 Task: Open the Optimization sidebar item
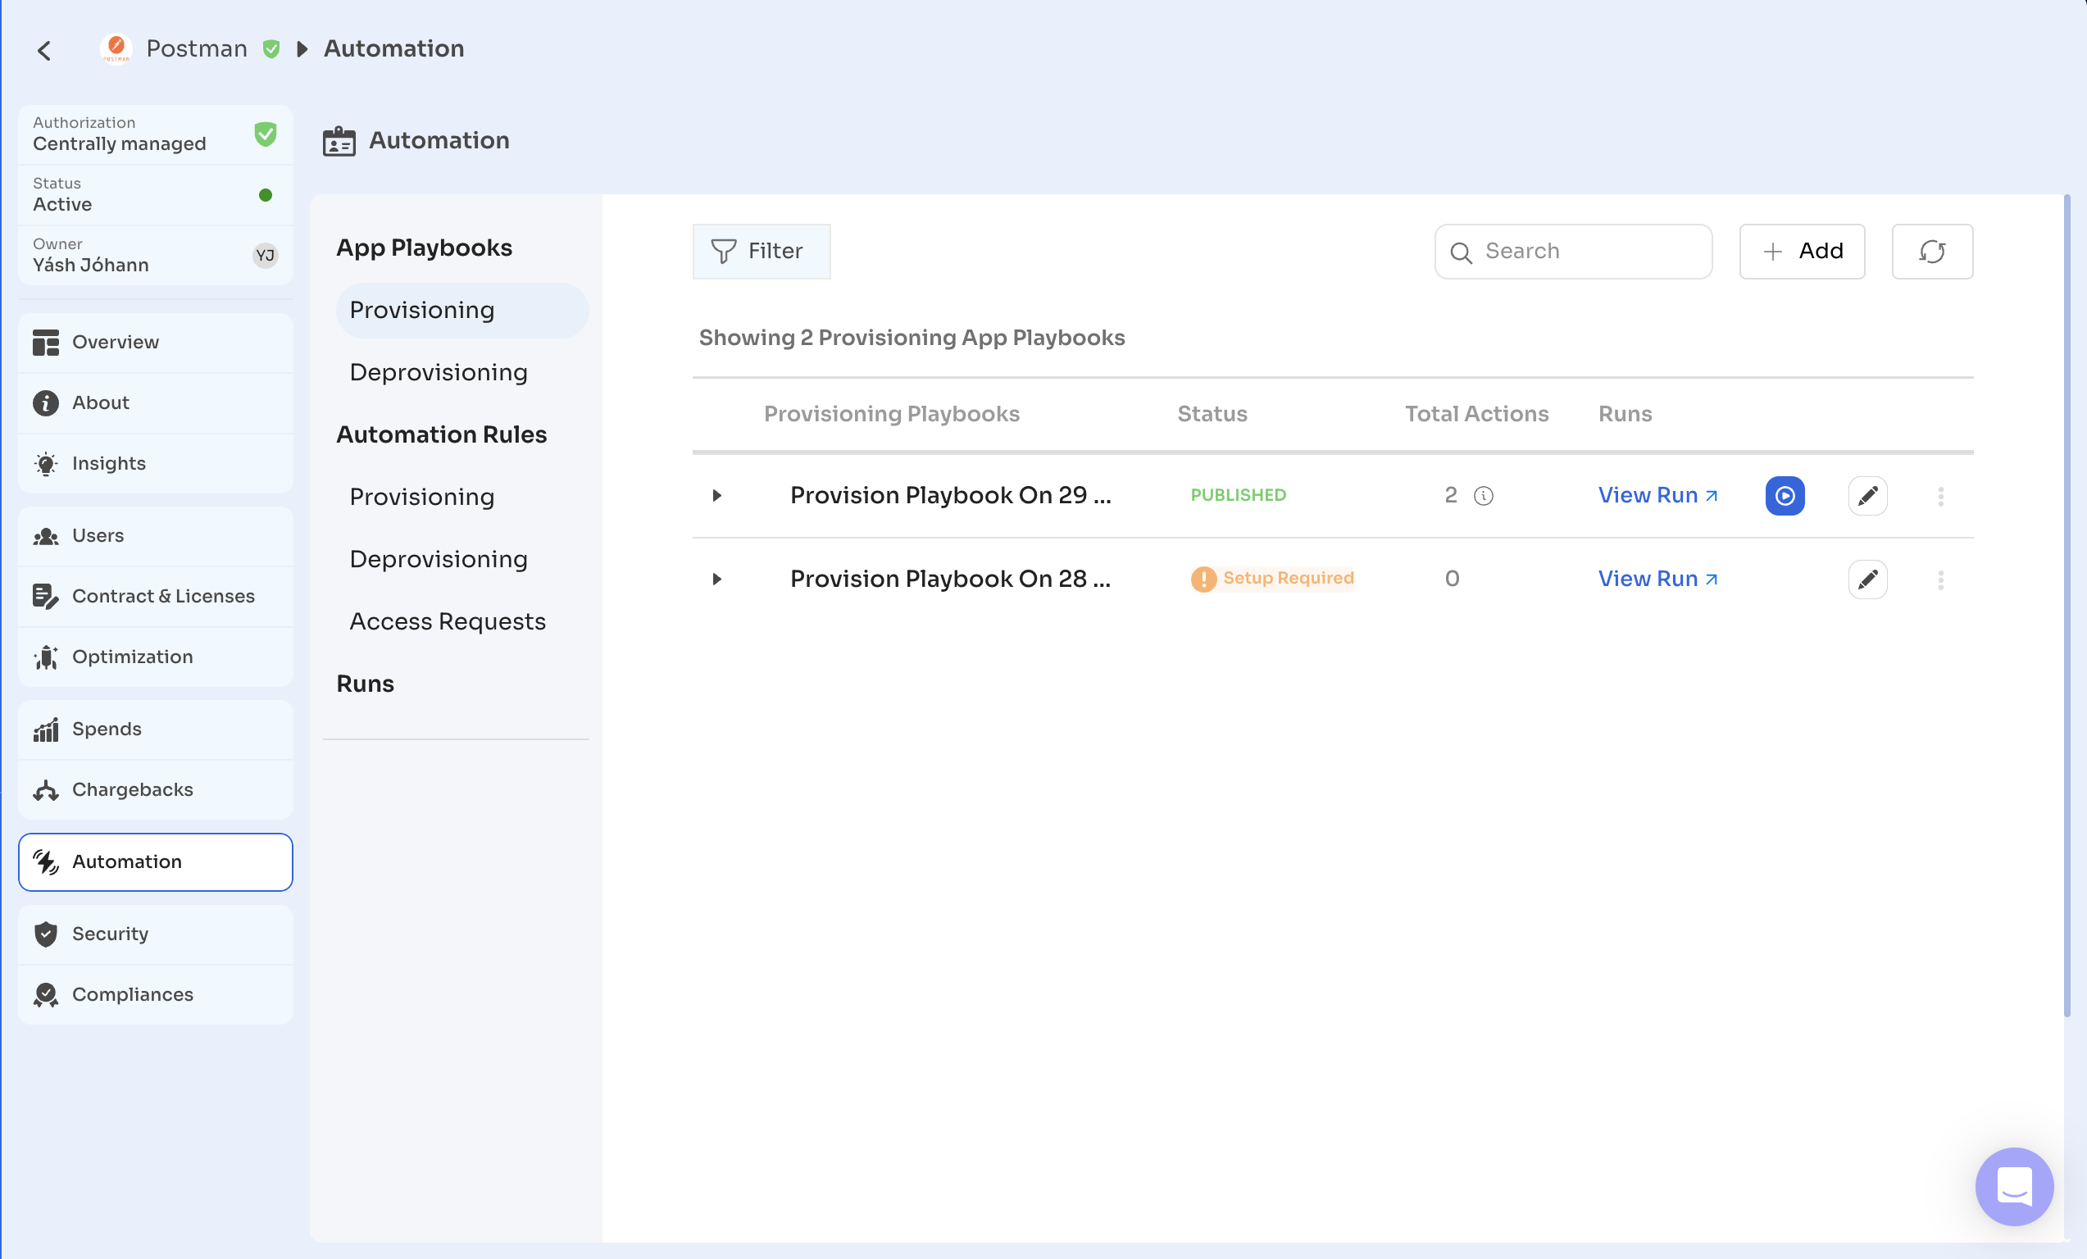[156, 657]
